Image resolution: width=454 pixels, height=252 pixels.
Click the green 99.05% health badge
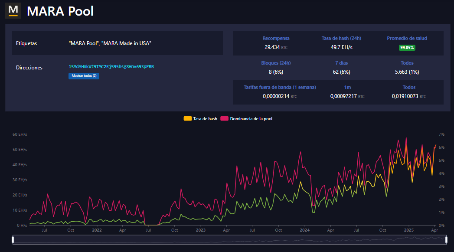(x=407, y=48)
